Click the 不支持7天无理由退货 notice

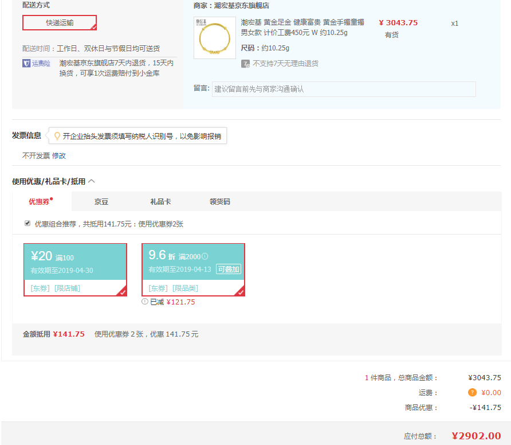tap(285, 64)
